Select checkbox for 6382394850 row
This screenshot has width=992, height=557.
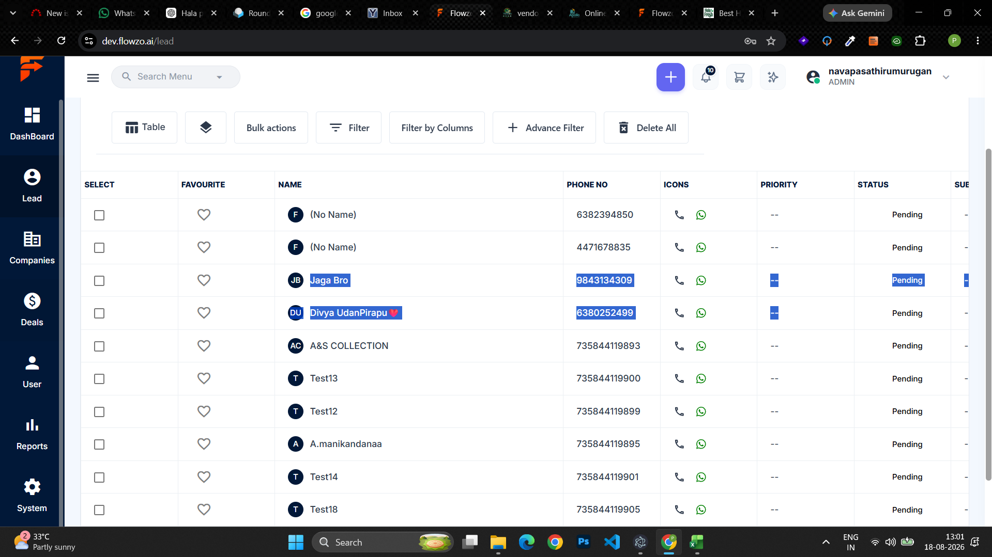pos(99,215)
